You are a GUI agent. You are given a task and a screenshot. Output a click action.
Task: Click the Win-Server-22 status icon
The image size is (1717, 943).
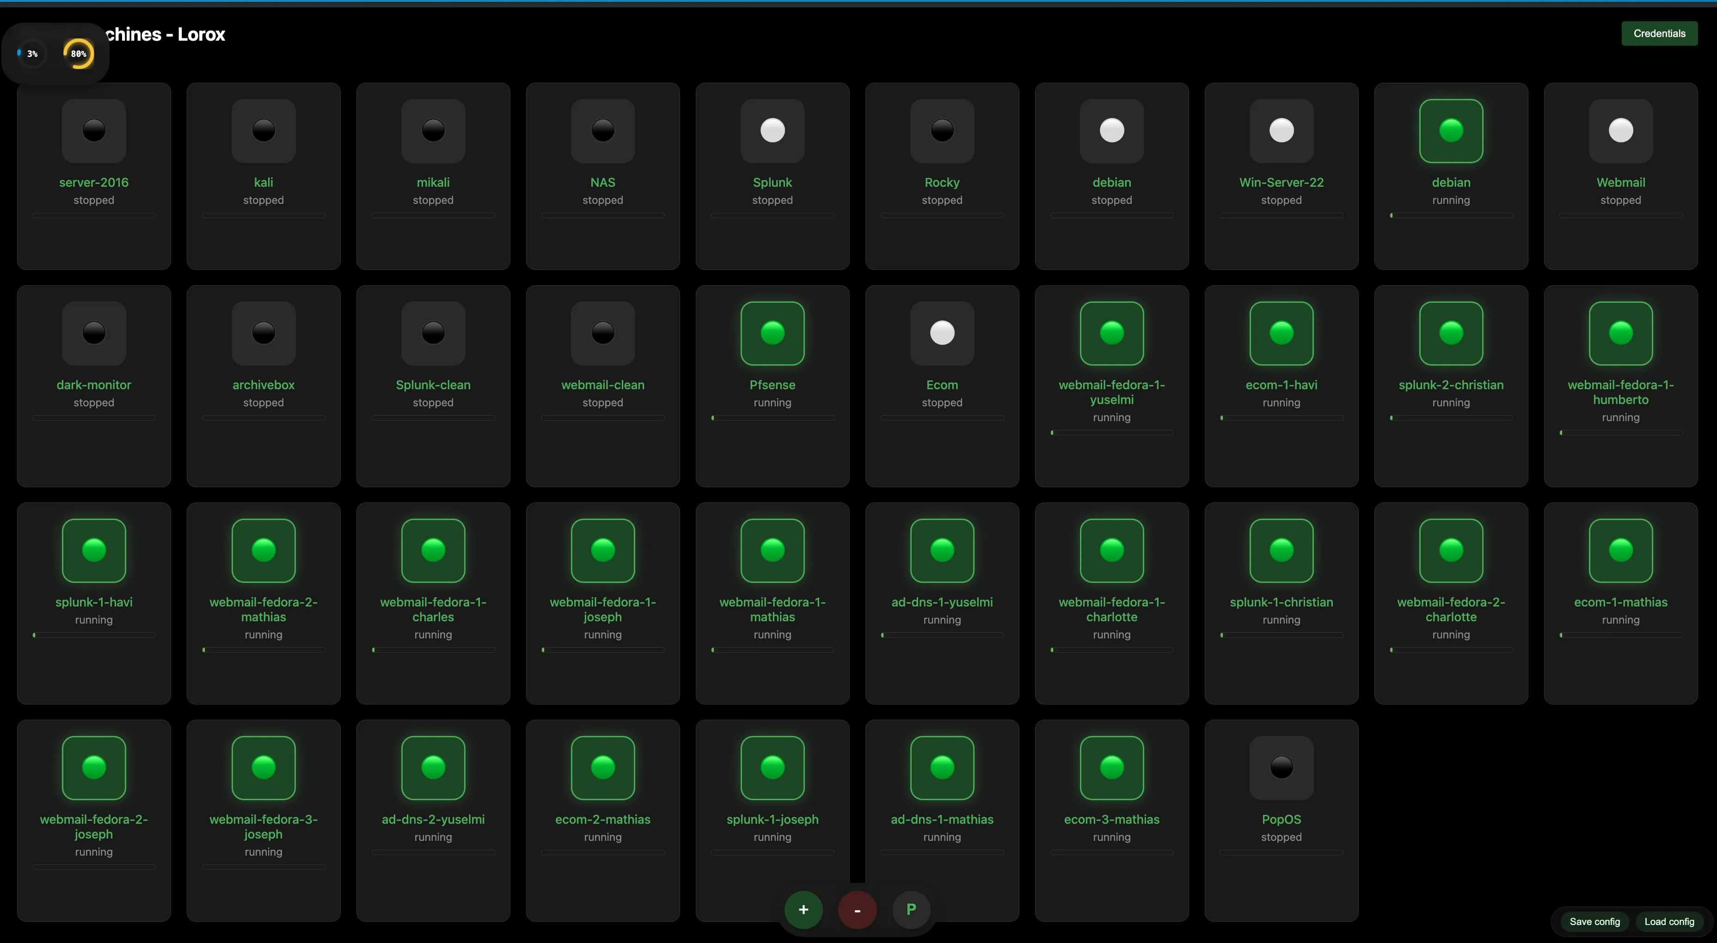pyautogui.click(x=1281, y=131)
